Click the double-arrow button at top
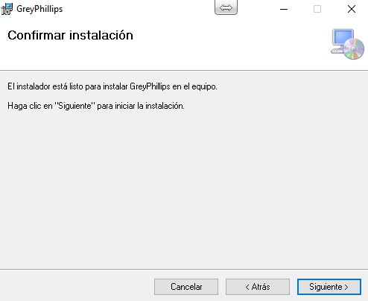 226,7
